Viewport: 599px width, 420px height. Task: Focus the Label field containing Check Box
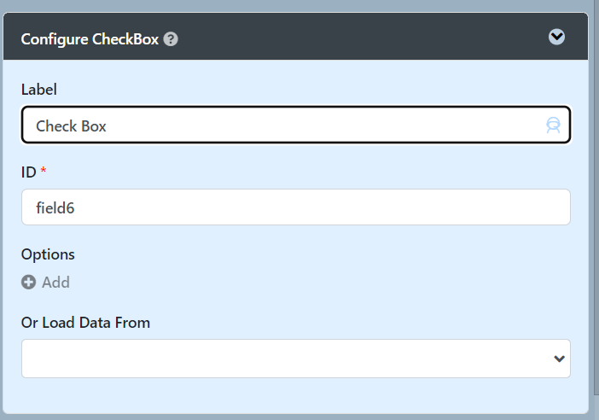point(296,125)
